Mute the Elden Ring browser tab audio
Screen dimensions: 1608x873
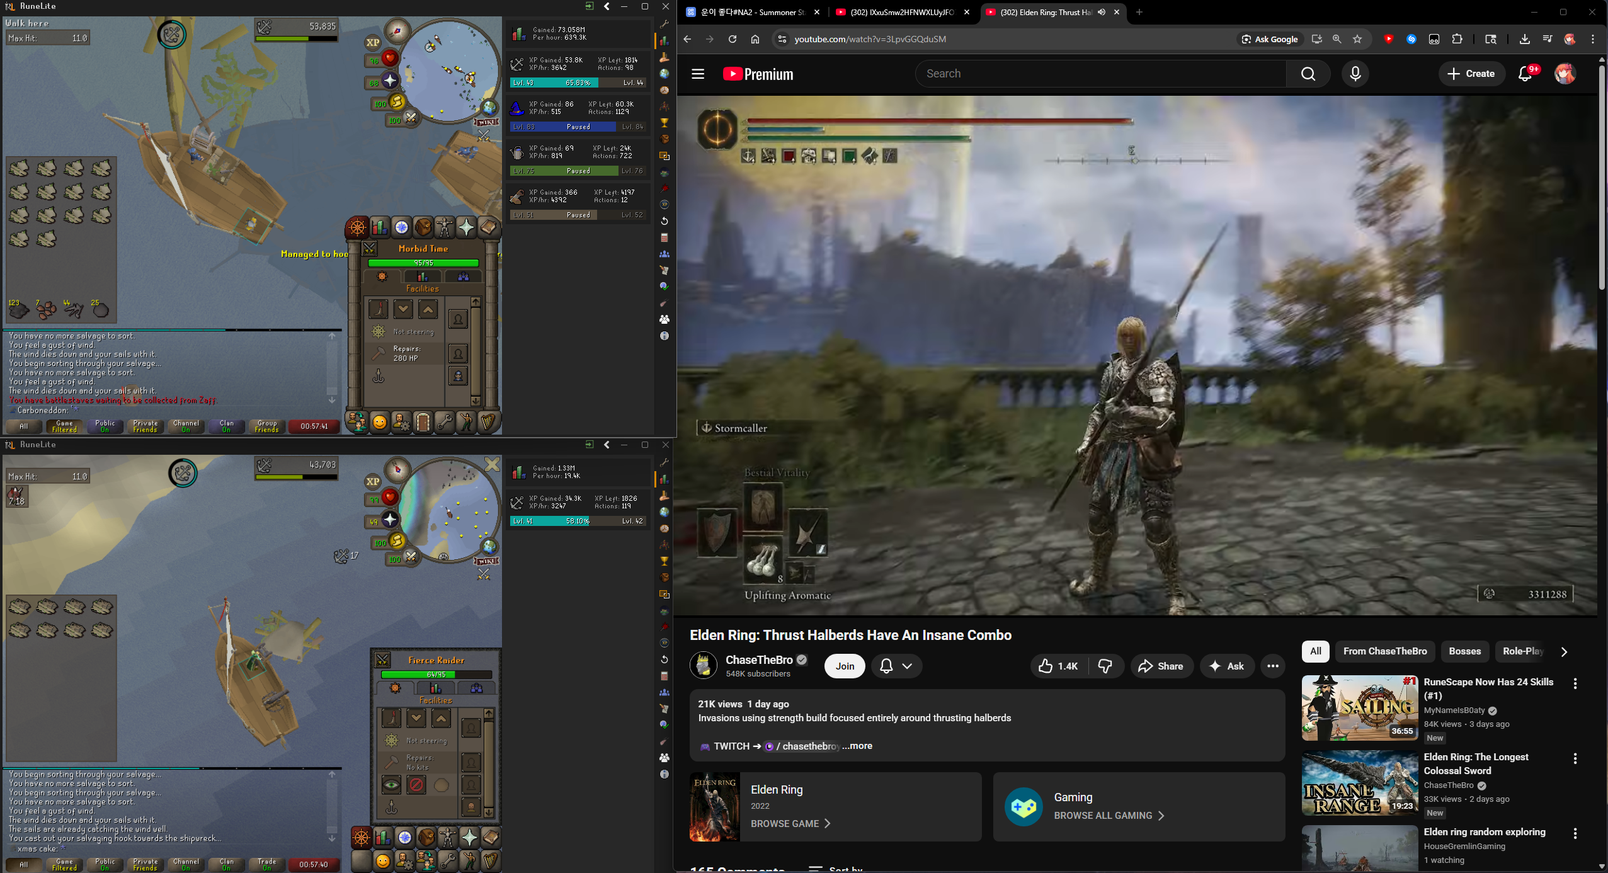pyautogui.click(x=1102, y=12)
